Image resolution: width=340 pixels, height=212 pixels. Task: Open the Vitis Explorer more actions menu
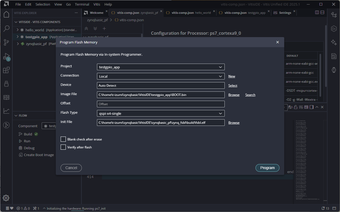point(76,13)
